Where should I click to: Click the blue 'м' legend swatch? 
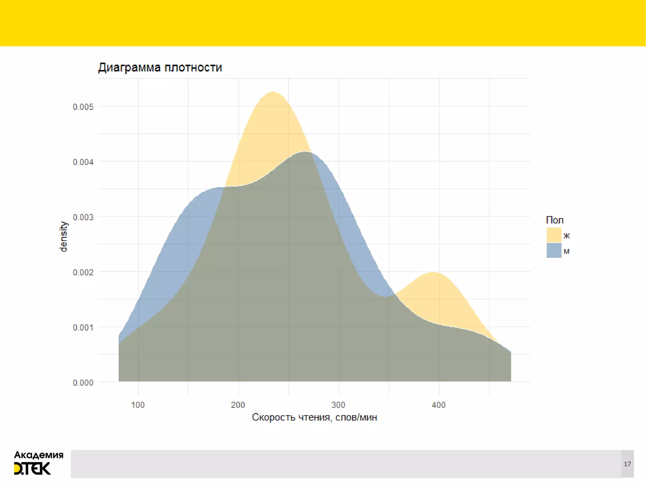pos(554,251)
